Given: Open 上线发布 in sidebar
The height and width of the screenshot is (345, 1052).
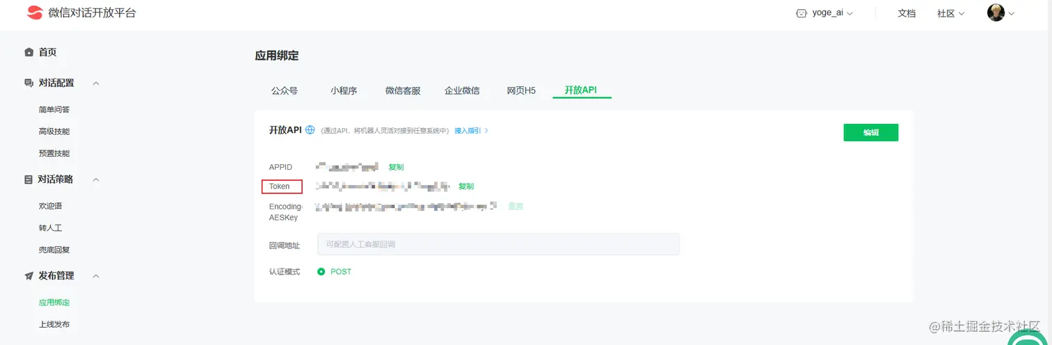Looking at the screenshot, I should click(54, 324).
